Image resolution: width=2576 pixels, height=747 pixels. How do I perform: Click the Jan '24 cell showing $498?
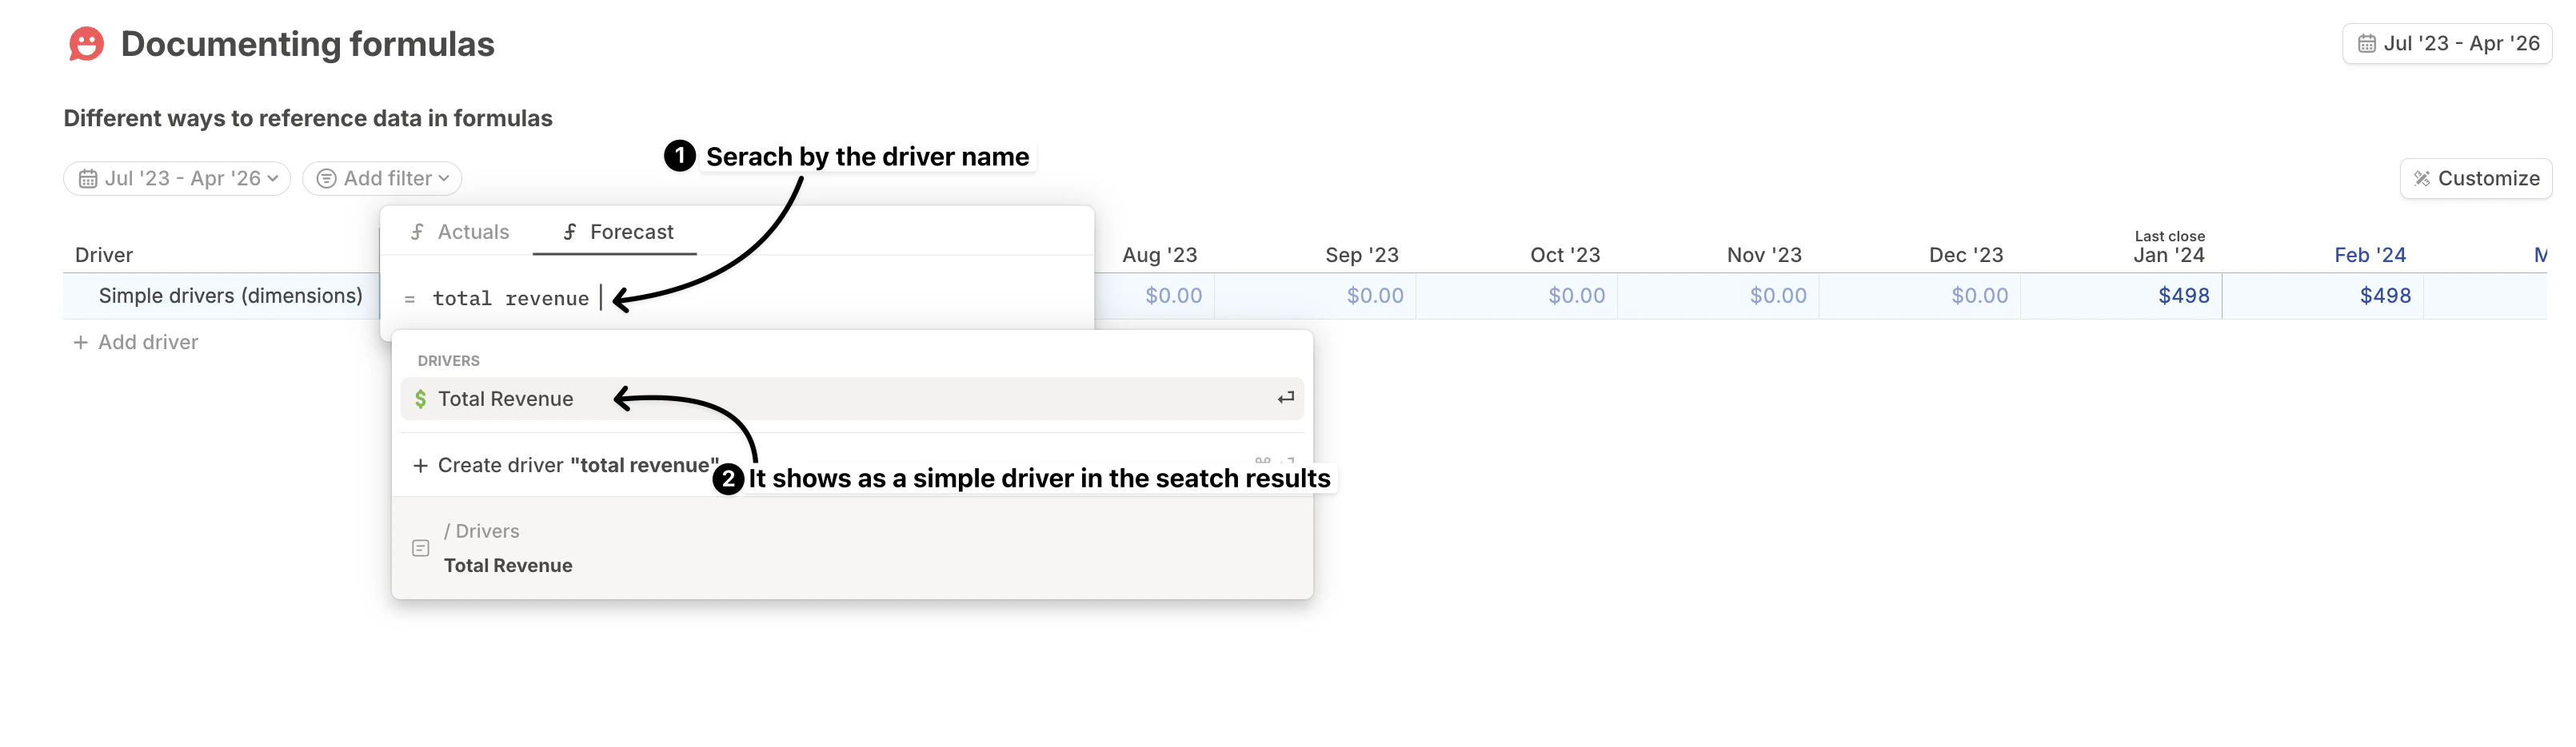(2182, 296)
